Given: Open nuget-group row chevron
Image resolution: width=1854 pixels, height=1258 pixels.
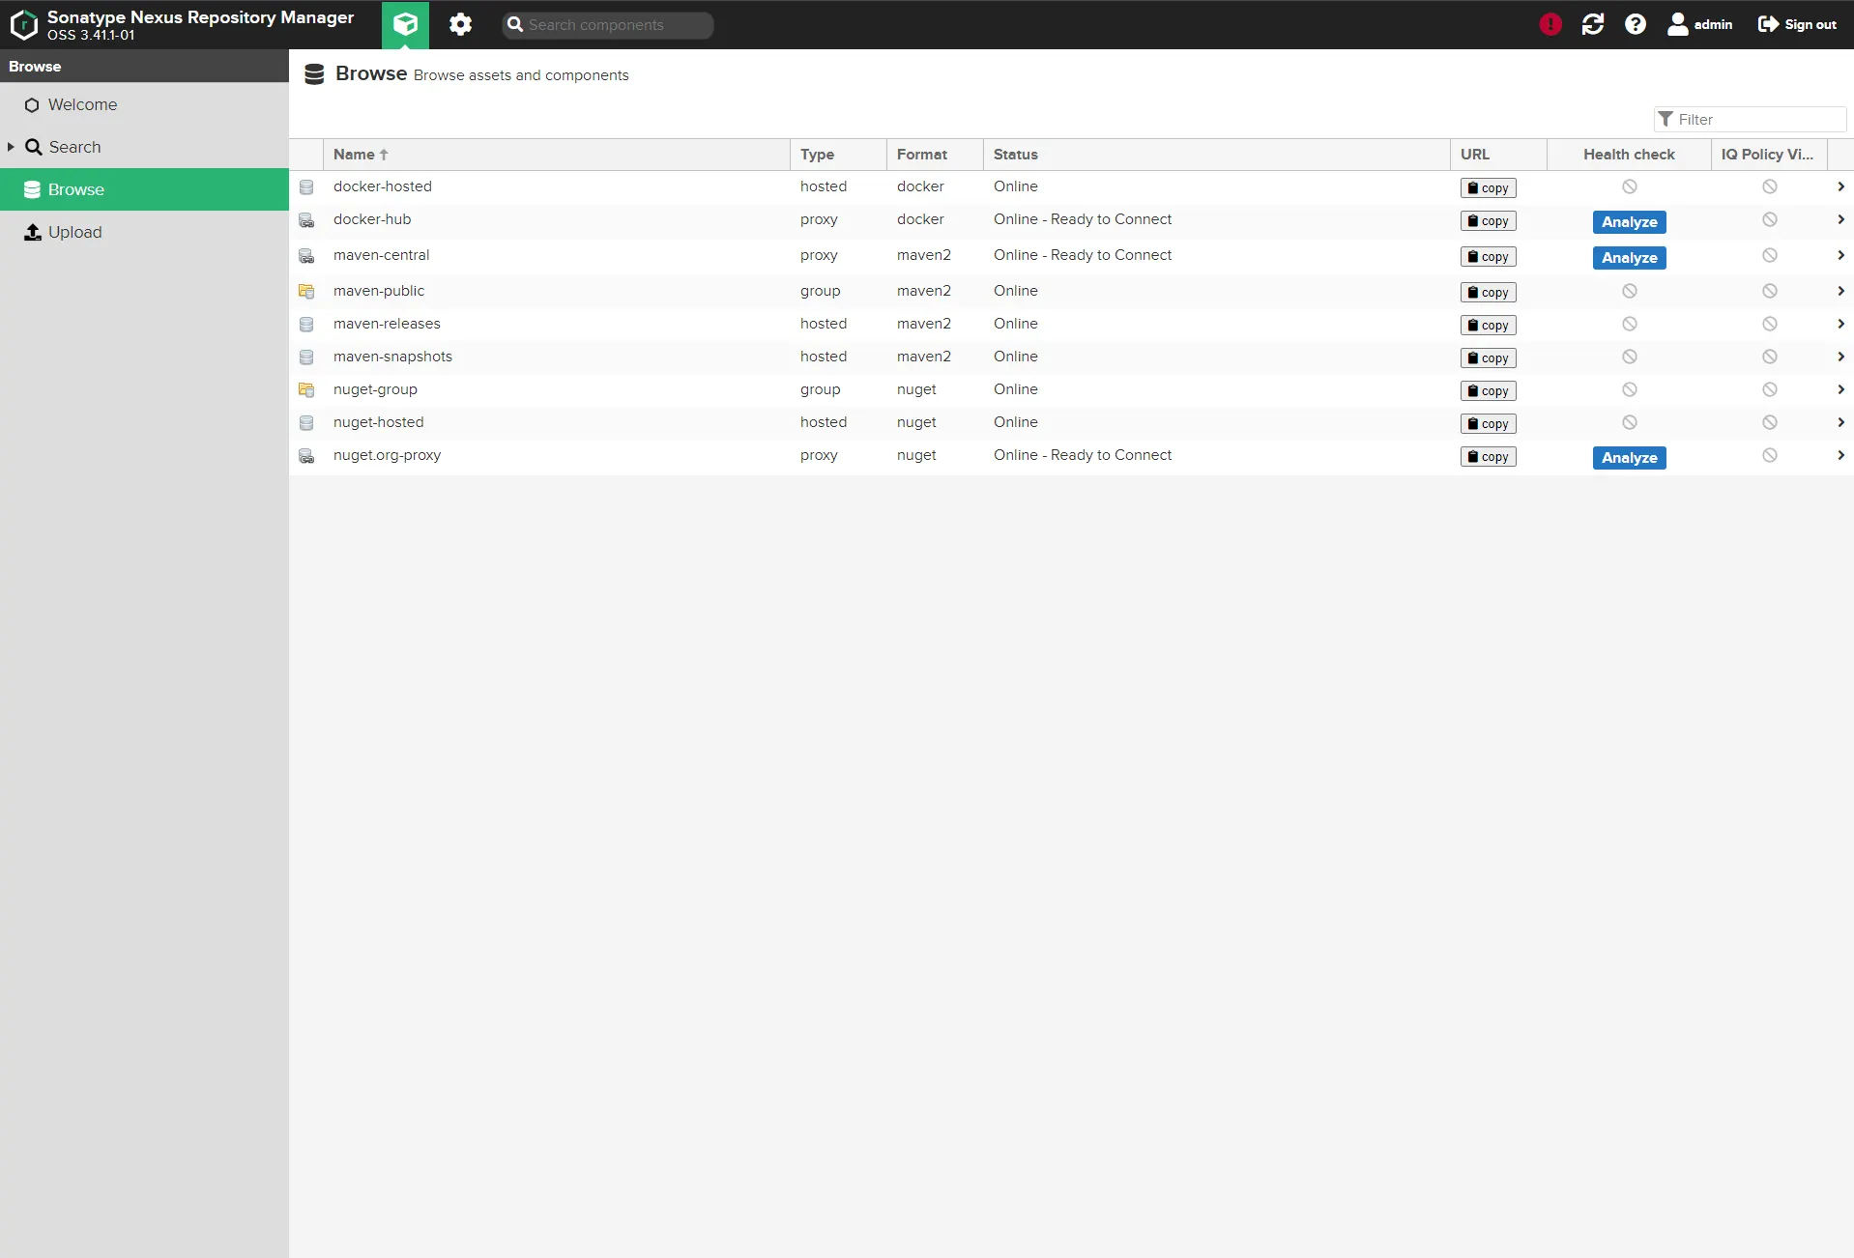Looking at the screenshot, I should tap(1840, 389).
